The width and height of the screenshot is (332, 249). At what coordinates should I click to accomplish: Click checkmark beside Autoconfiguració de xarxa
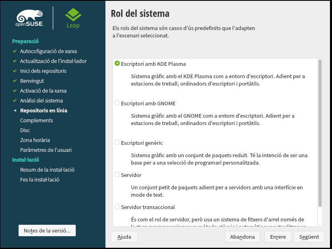[14, 51]
